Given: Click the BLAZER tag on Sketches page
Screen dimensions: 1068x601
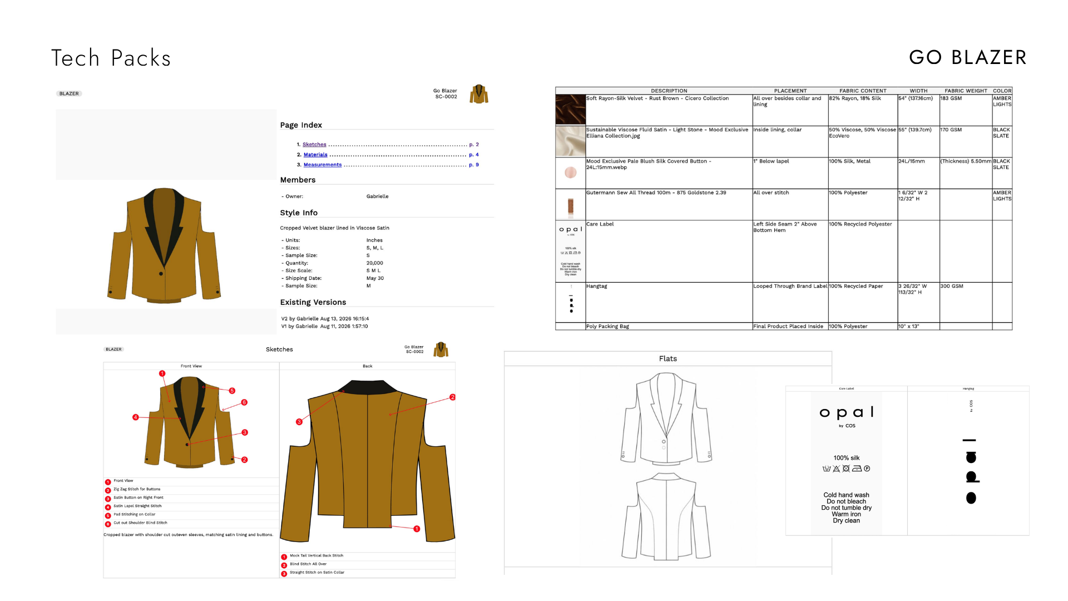Looking at the screenshot, I should [x=113, y=349].
